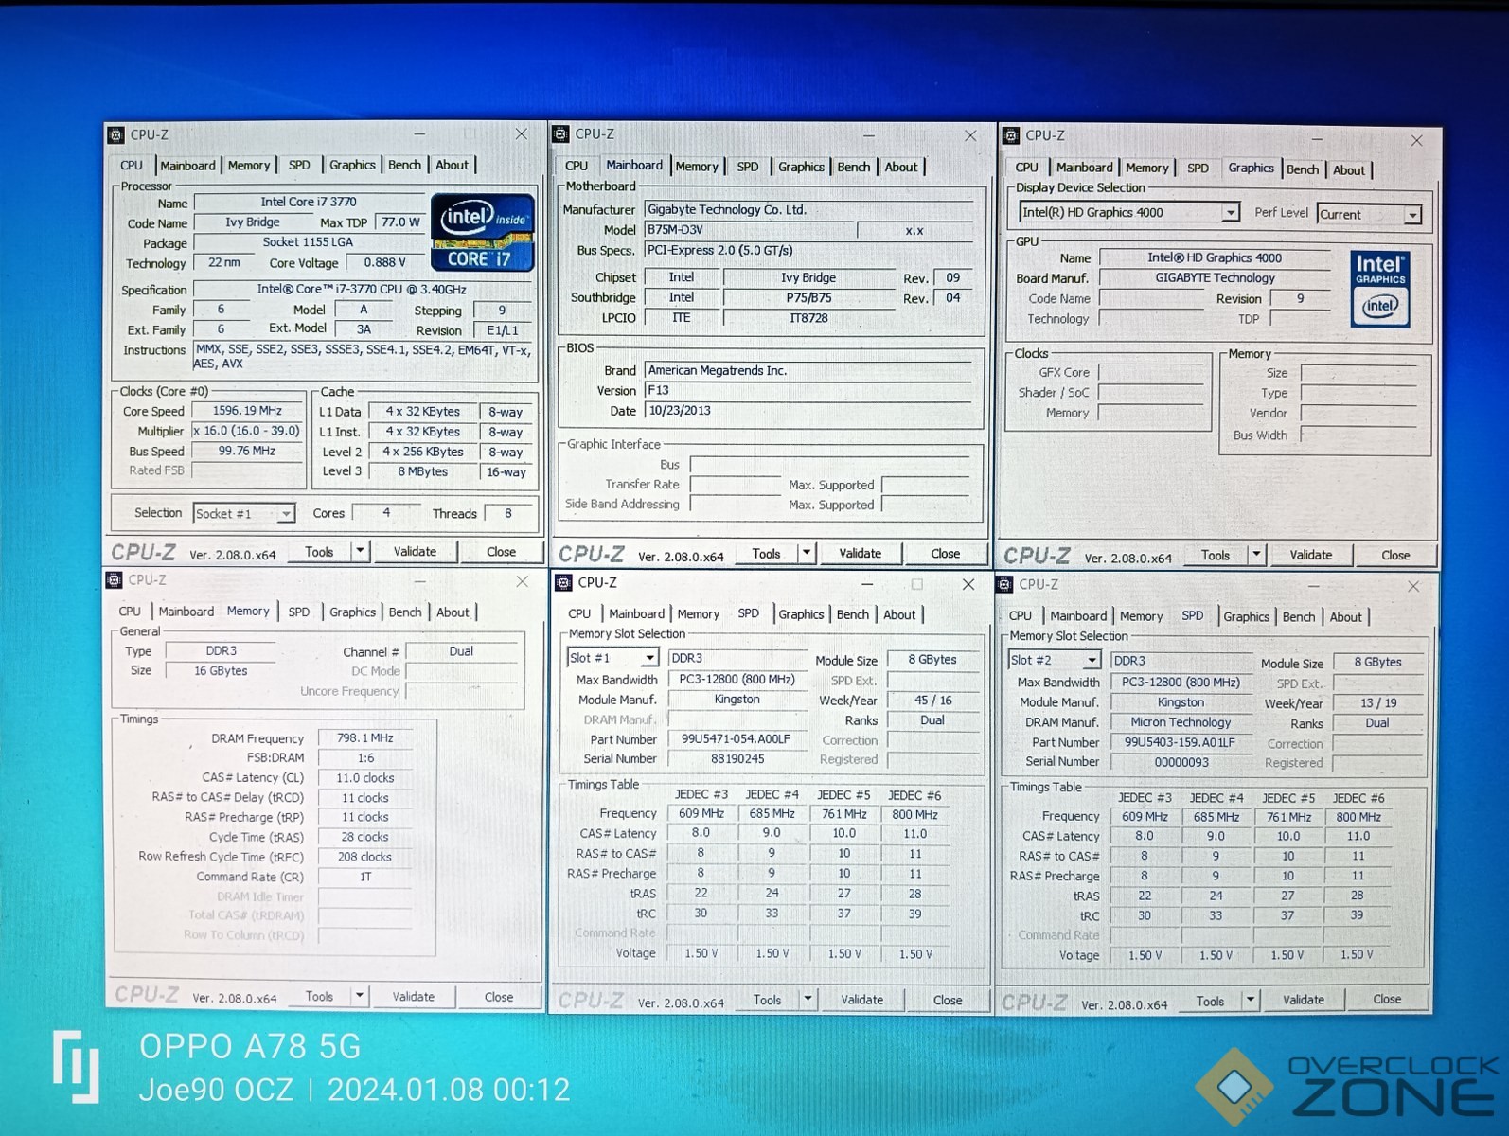Open the About tab in the Mainboard window
1509x1136 pixels.
pos(900,167)
